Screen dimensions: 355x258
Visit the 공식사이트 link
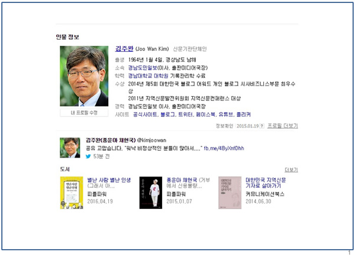click(x=145, y=115)
